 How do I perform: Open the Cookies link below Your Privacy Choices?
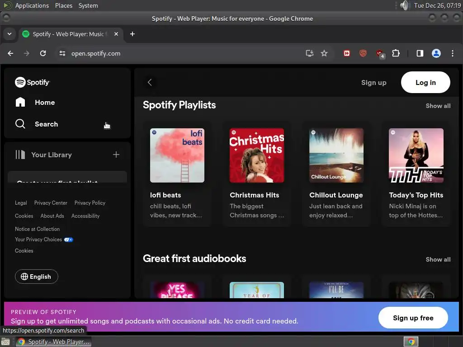click(24, 250)
